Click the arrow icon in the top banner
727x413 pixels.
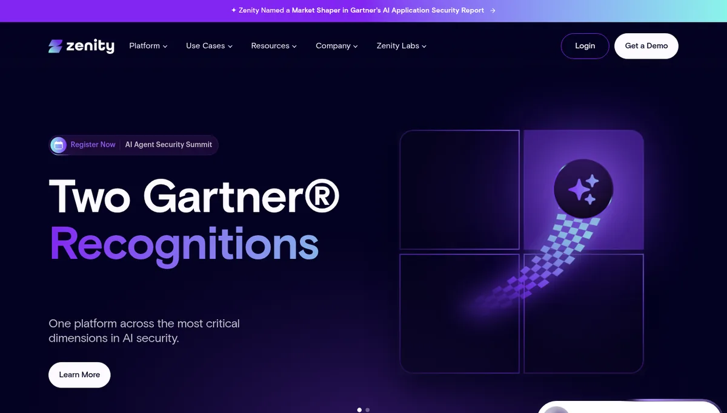click(x=493, y=10)
